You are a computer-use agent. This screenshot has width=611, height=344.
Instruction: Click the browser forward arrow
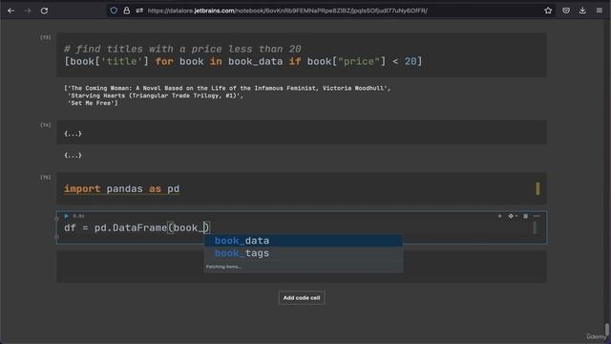pyautogui.click(x=28, y=11)
